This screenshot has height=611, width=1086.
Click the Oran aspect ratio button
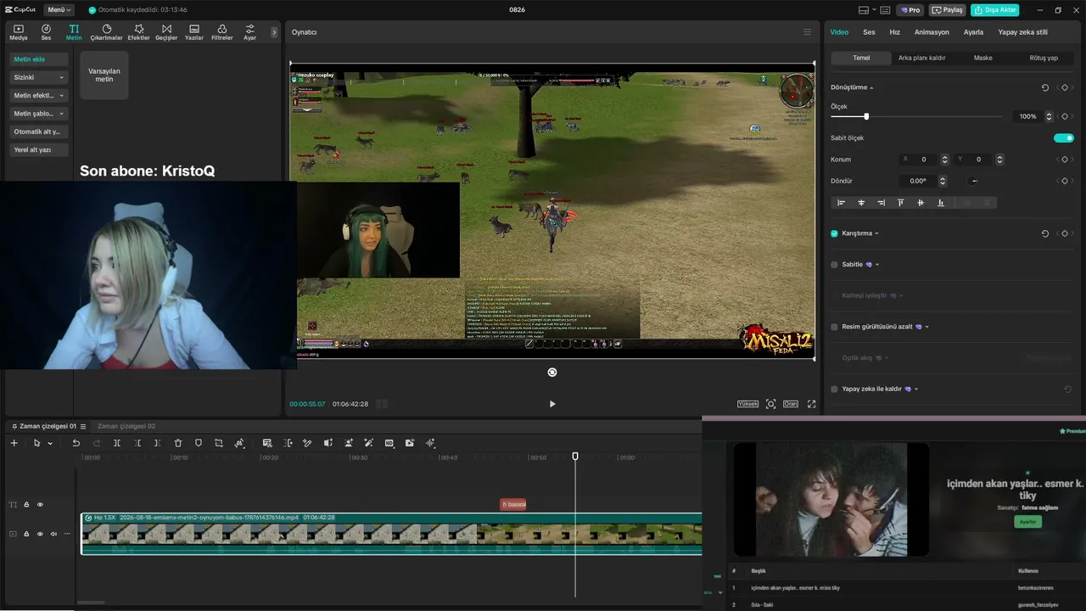coord(791,404)
